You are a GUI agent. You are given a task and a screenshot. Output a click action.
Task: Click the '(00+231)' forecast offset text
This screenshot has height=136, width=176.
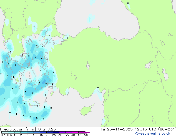click(167, 129)
